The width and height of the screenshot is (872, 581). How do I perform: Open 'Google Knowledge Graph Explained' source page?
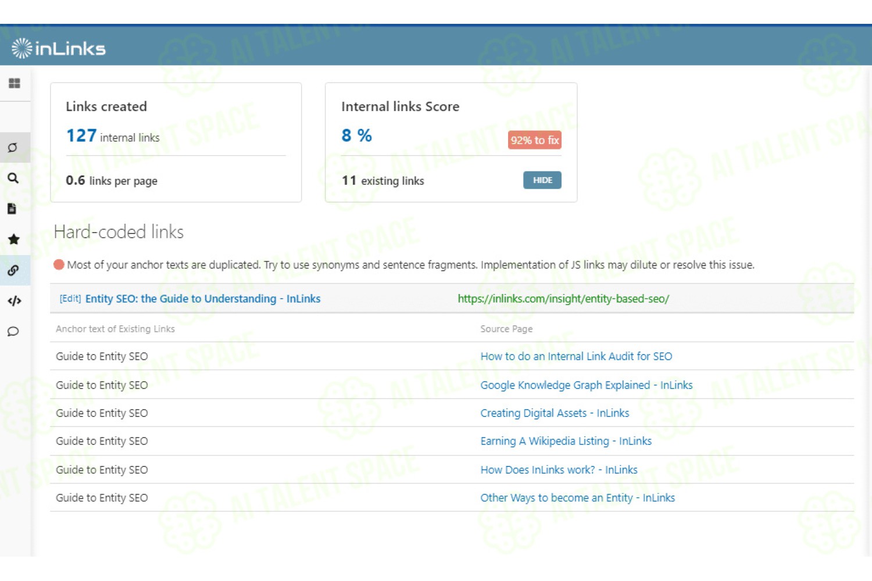(x=587, y=385)
